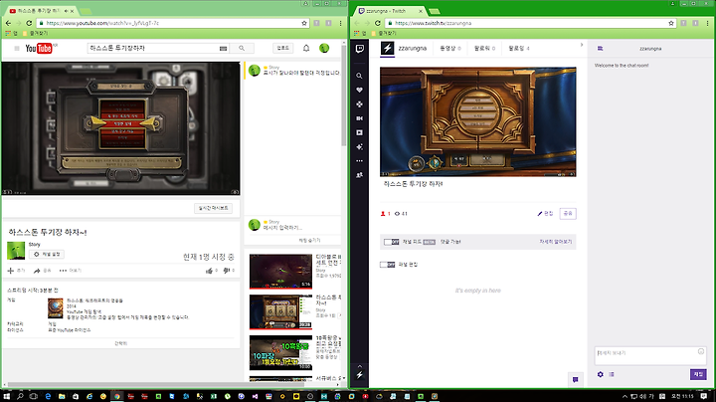Click the Twitch share button
The height and width of the screenshot is (402, 716).
(568, 213)
